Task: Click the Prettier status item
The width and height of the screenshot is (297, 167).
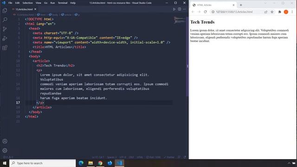Action: 169,157
